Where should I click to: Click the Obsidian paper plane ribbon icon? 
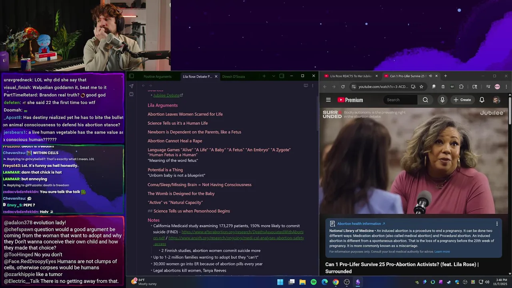coord(131,86)
